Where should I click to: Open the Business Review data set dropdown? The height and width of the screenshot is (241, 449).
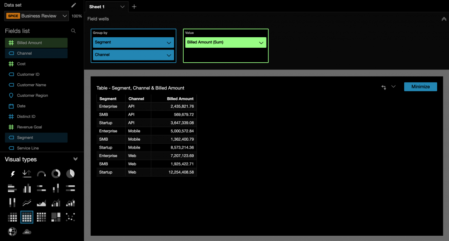37,16
